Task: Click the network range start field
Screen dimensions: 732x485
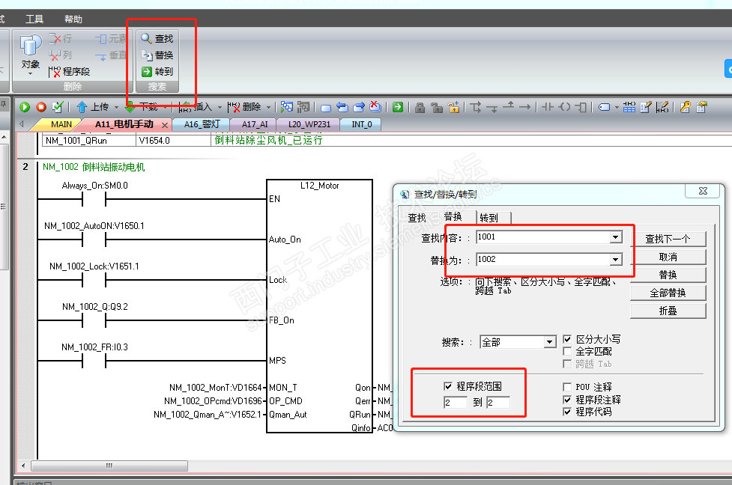Action: pyautogui.click(x=456, y=403)
